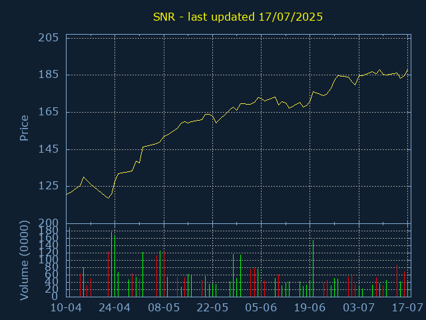Click the date label 03-07
This screenshot has width=426, height=320.
point(359,308)
